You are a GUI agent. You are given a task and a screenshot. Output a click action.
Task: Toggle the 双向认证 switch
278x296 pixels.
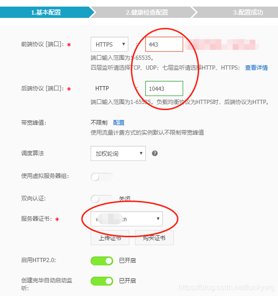[102, 199]
